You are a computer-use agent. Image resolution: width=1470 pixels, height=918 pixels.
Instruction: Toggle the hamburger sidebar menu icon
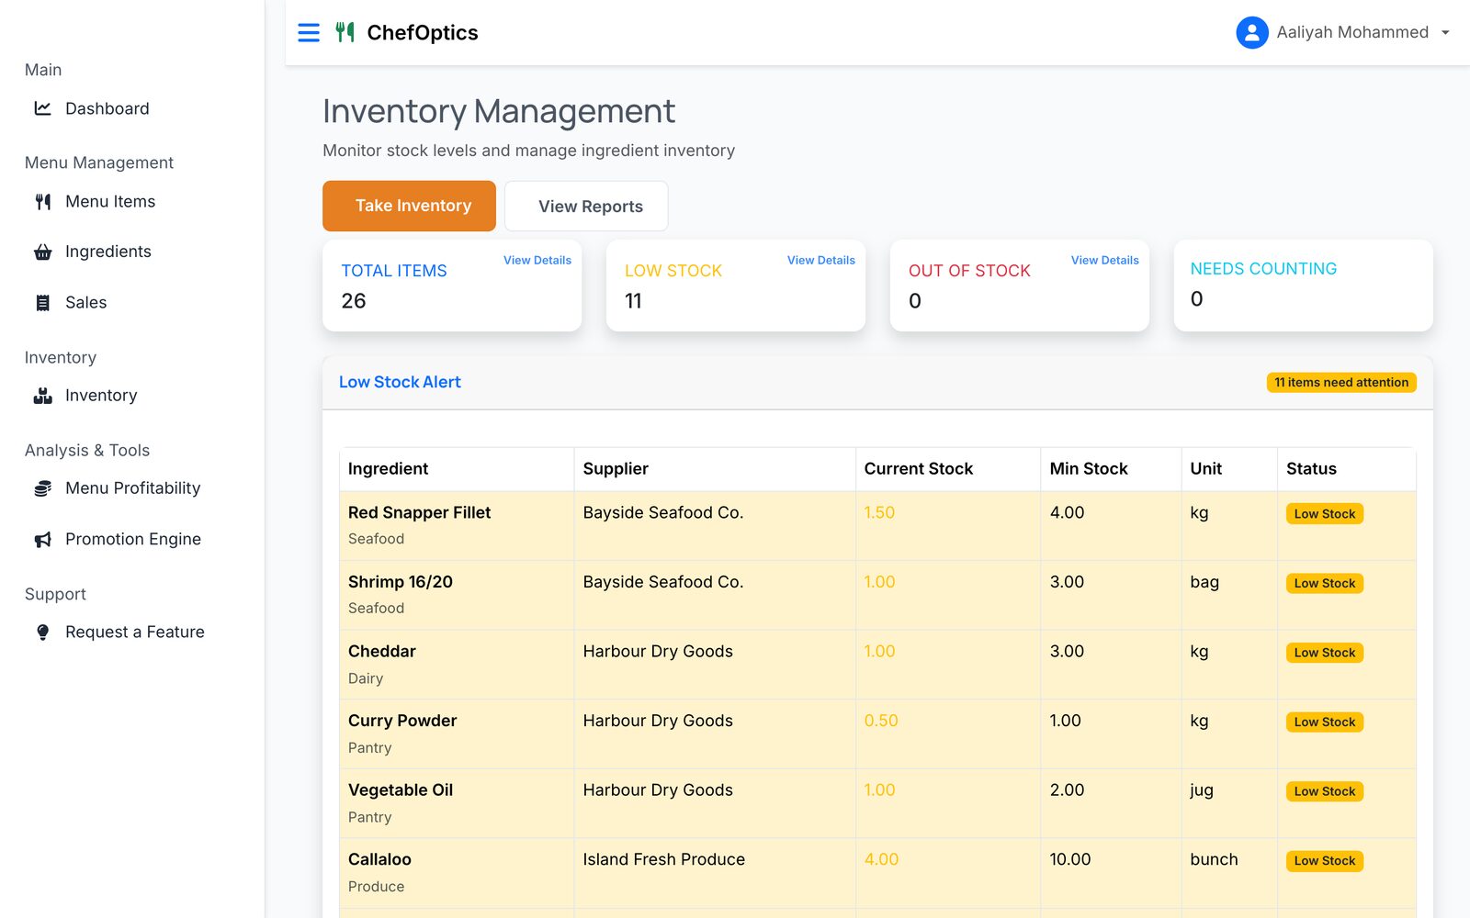tap(309, 33)
